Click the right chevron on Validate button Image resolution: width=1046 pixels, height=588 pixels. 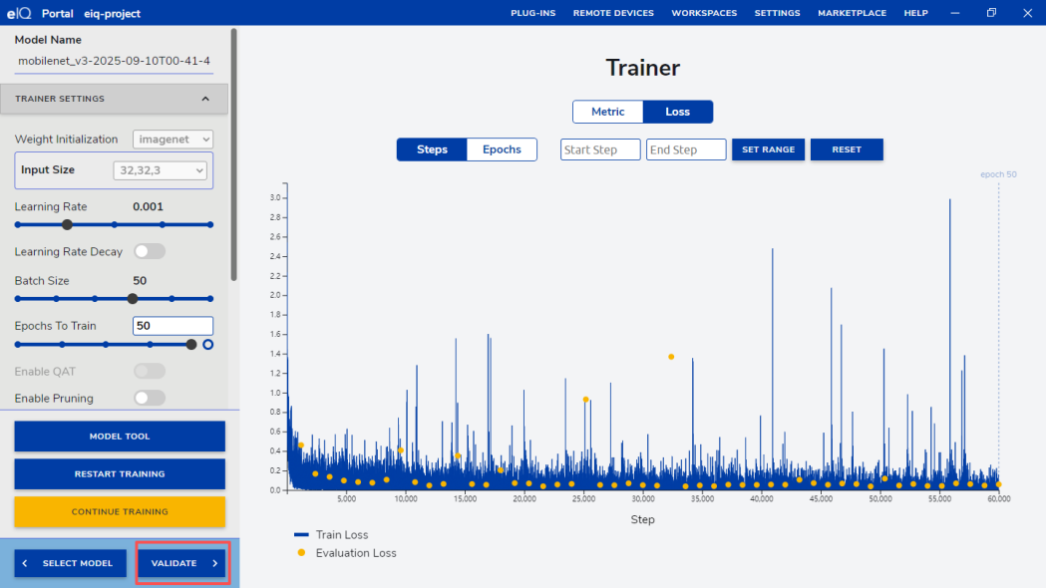click(x=214, y=563)
